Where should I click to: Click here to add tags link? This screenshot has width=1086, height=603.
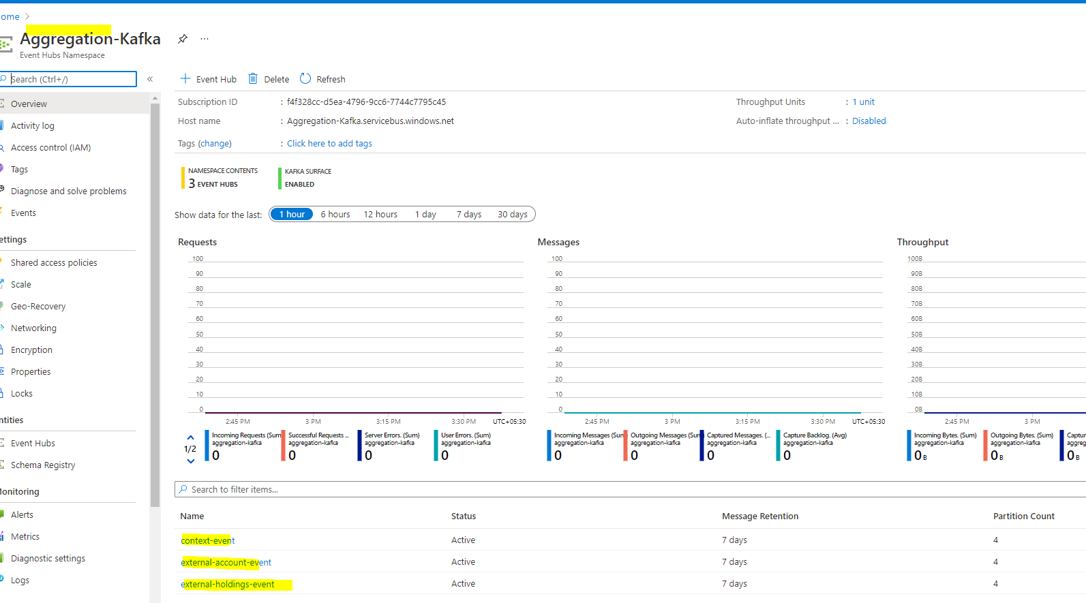coord(329,144)
